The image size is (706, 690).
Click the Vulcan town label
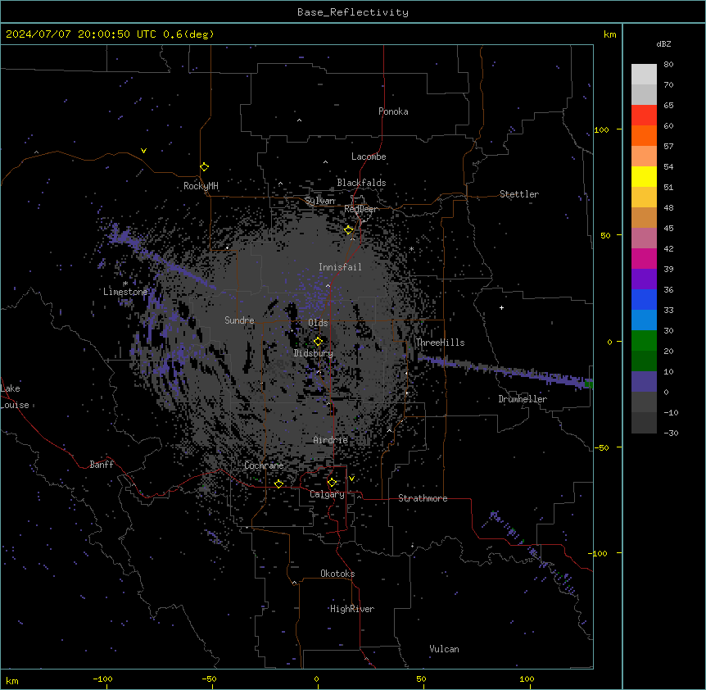(445, 649)
